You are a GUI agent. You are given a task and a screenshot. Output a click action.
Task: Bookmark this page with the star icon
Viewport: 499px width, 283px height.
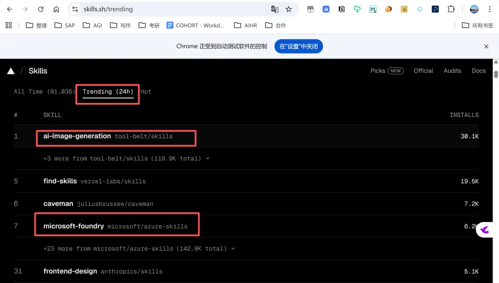(x=289, y=9)
